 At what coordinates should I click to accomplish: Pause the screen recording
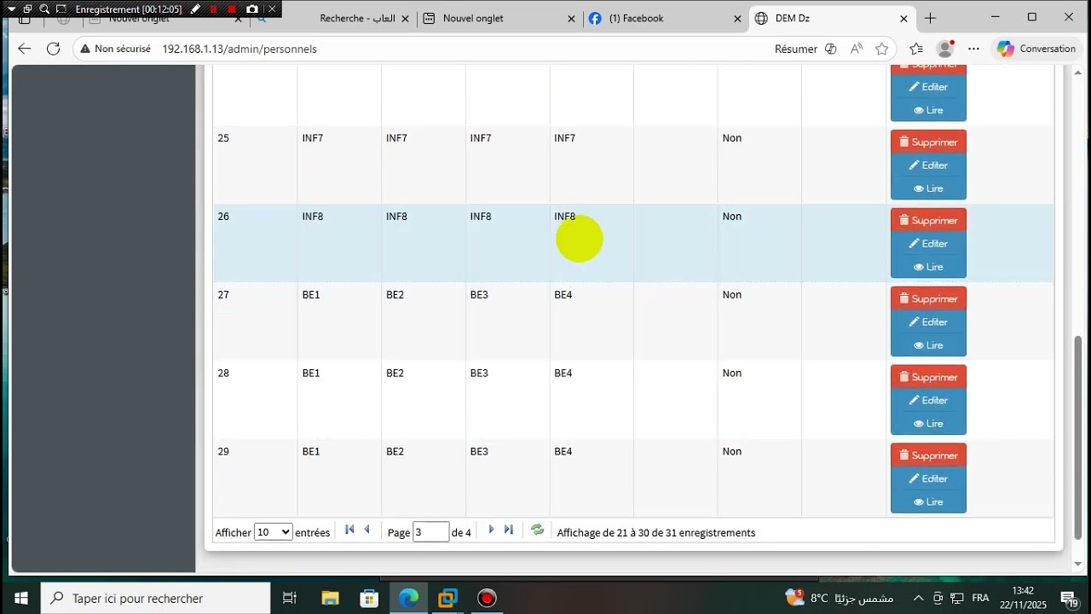pyautogui.click(x=214, y=9)
